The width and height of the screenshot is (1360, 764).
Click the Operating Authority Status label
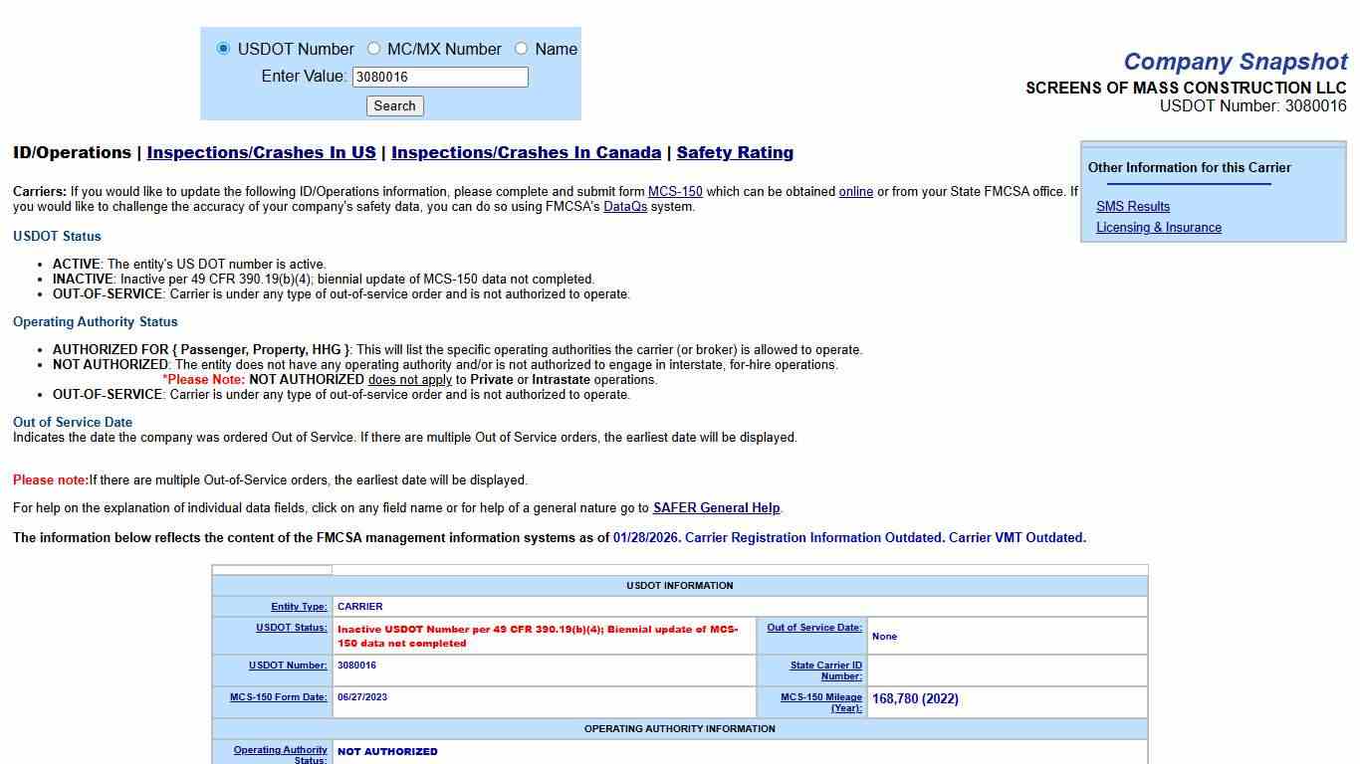click(x=279, y=755)
